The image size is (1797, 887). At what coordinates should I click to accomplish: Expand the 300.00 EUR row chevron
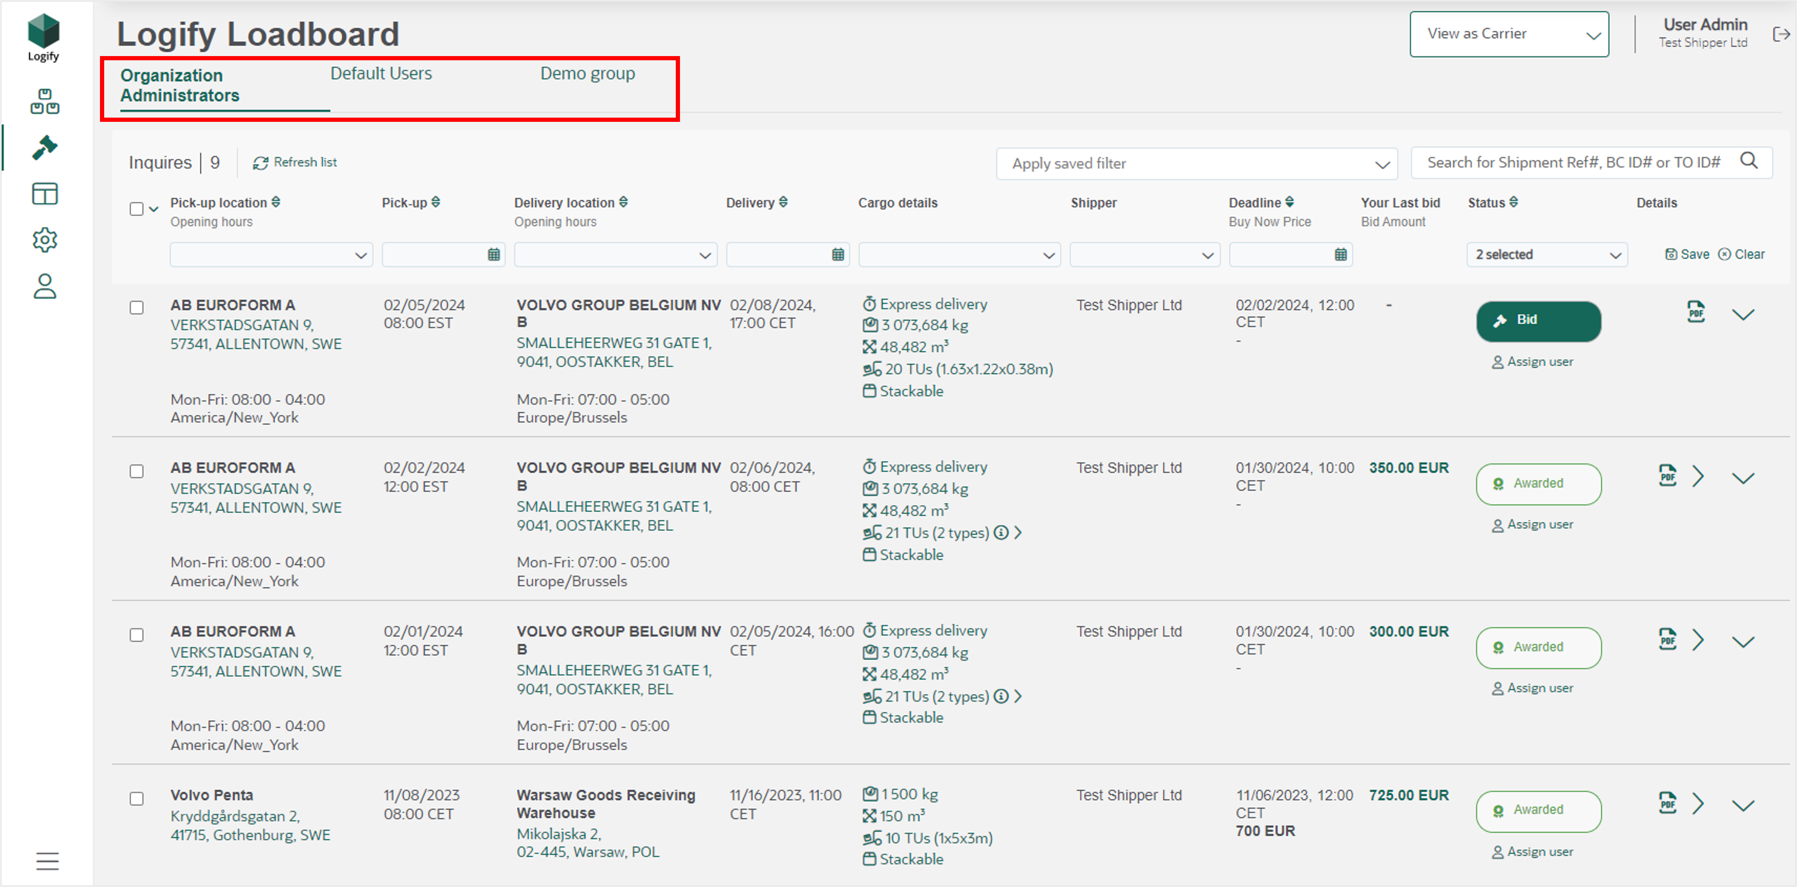[x=1743, y=642]
